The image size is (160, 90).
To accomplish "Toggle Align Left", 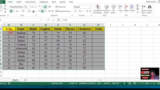I will tap(39, 11).
